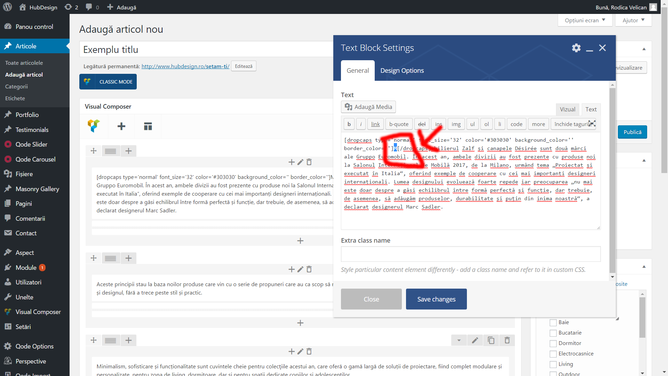Image resolution: width=668 pixels, height=376 pixels.
Task: Delete the second row column trash icon
Action: pos(309,269)
